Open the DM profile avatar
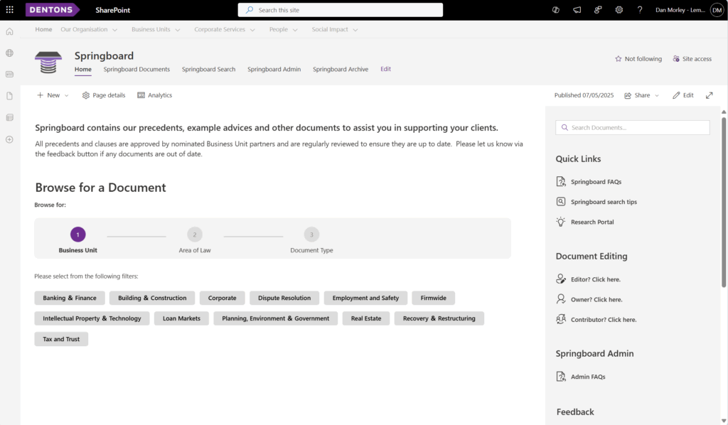 pos(717,10)
